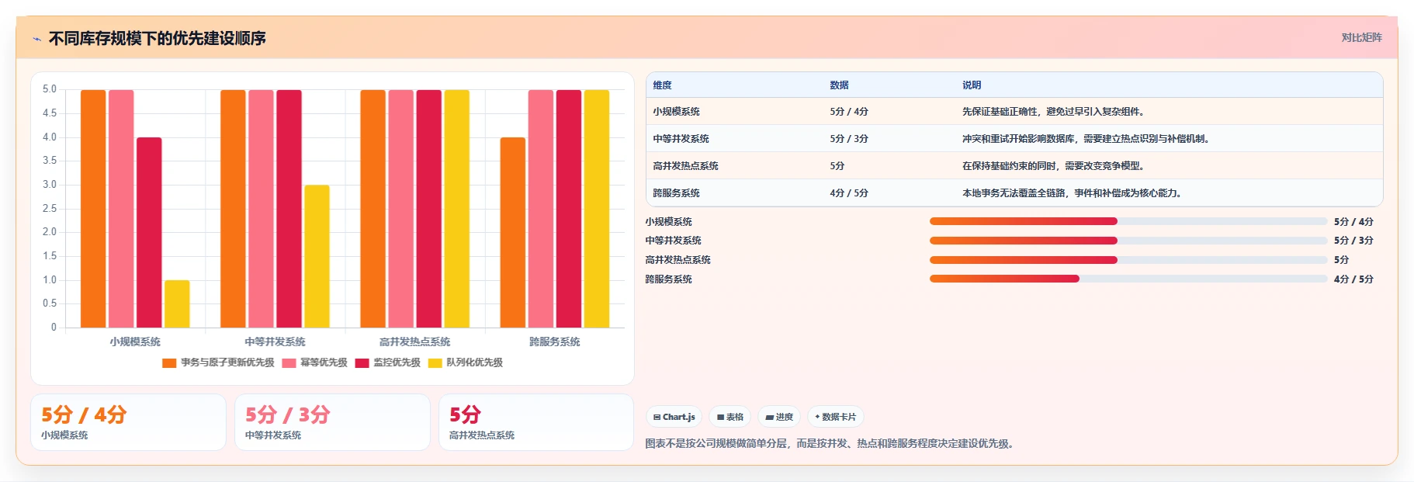Click the 5分 data cell of 高并发热点系统 table row
The height and width of the screenshot is (482, 1414).
837,166
